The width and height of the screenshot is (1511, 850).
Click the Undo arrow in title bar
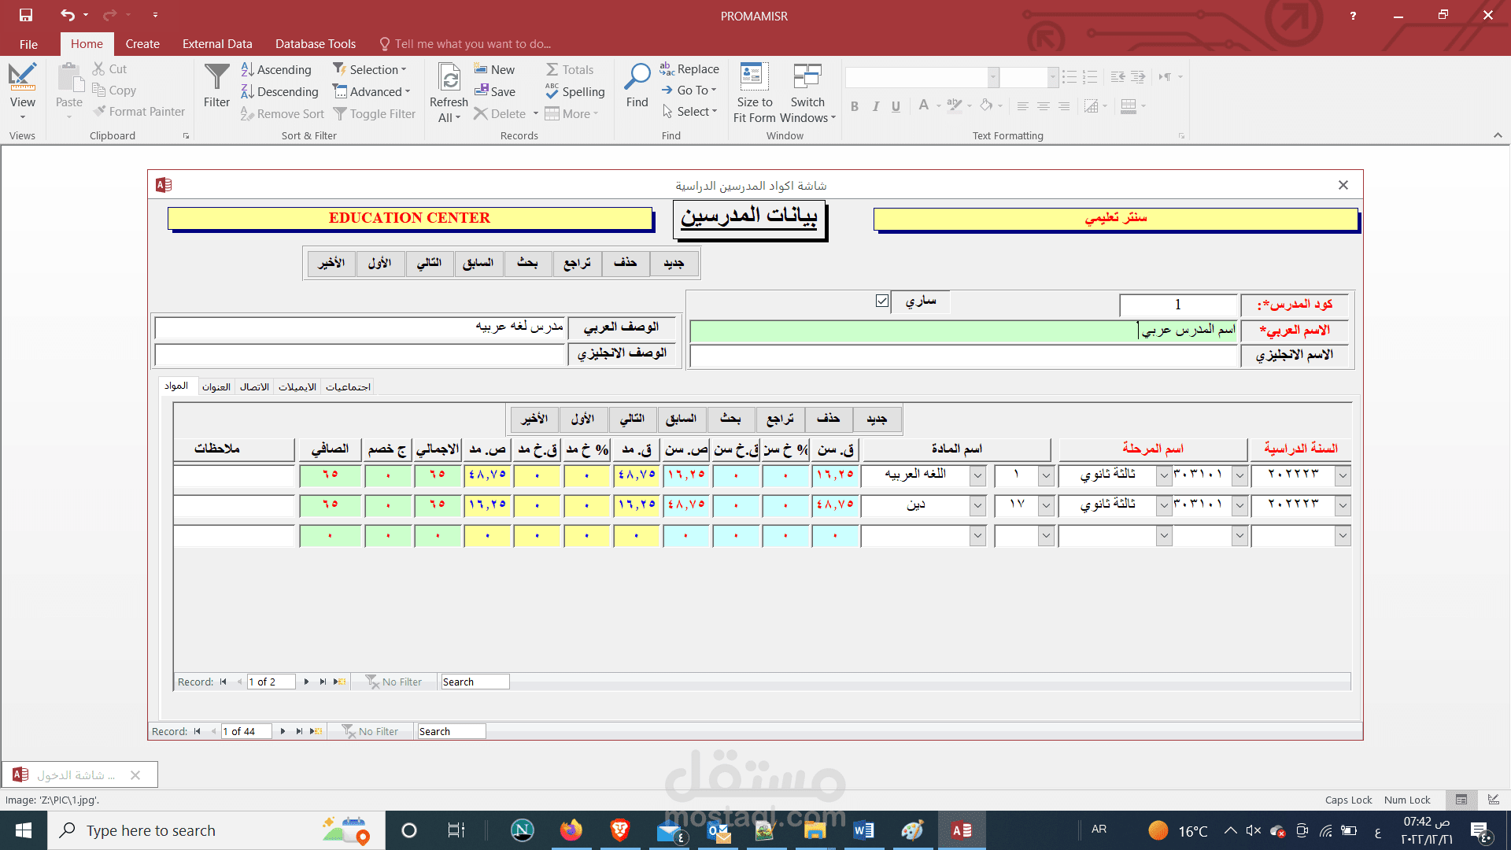68,15
